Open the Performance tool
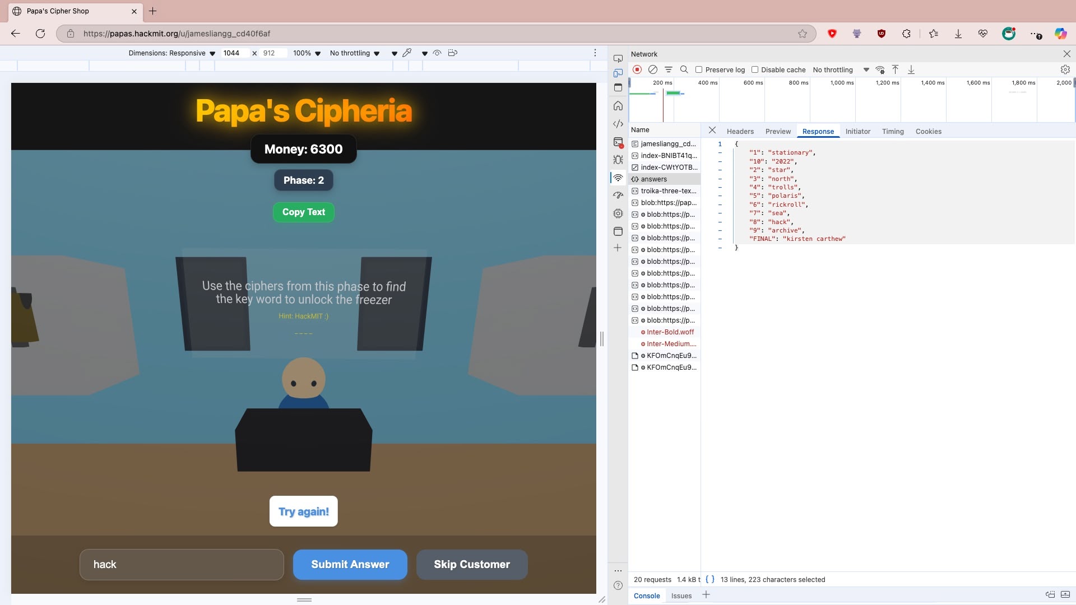The height and width of the screenshot is (605, 1076). point(618,196)
